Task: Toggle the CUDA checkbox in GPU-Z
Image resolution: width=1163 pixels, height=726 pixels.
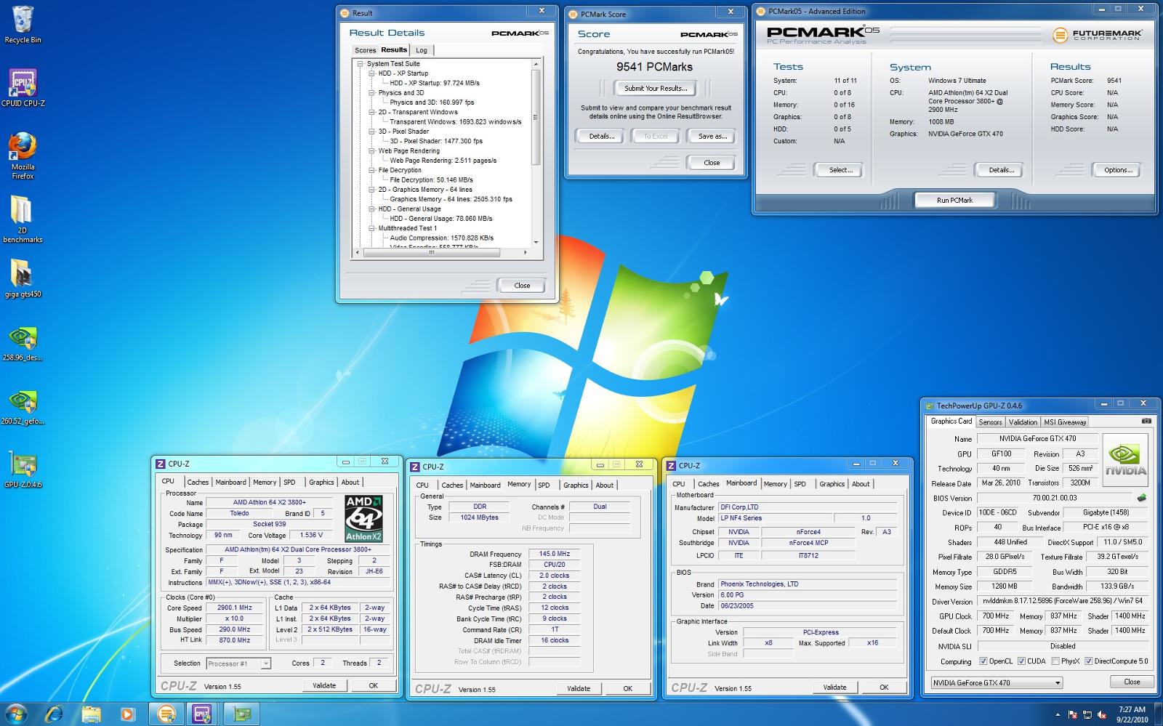Action: coord(1021,661)
